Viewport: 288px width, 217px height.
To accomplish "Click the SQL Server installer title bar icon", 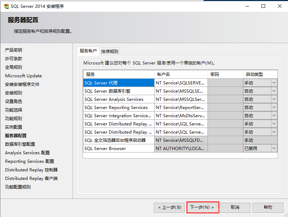I will (6, 6).
